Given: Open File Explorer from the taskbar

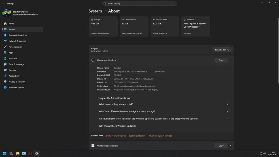Looking at the screenshot, I should pos(17,153).
